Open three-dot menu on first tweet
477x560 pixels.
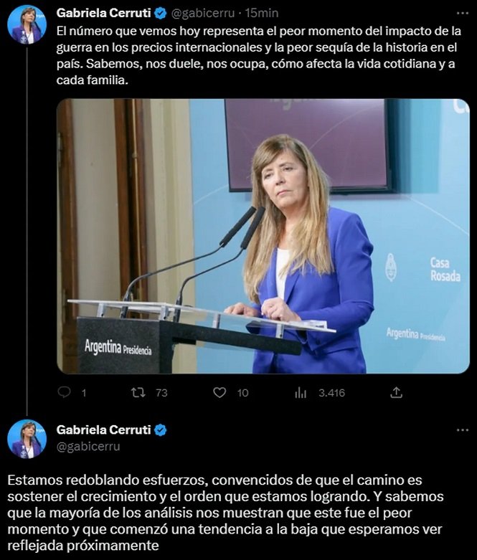tap(463, 13)
